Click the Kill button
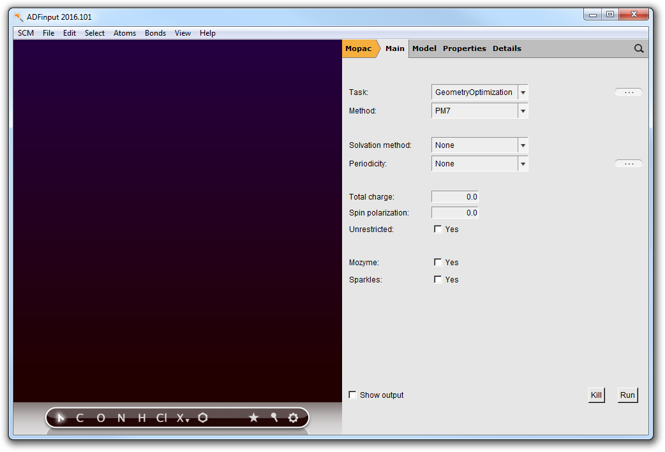This screenshot has width=665, height=452. pos(596,395)
